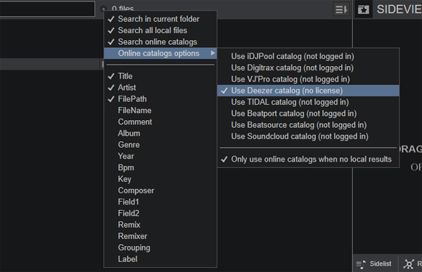Select Use Digitrax catalog option

tap(308, 67)
